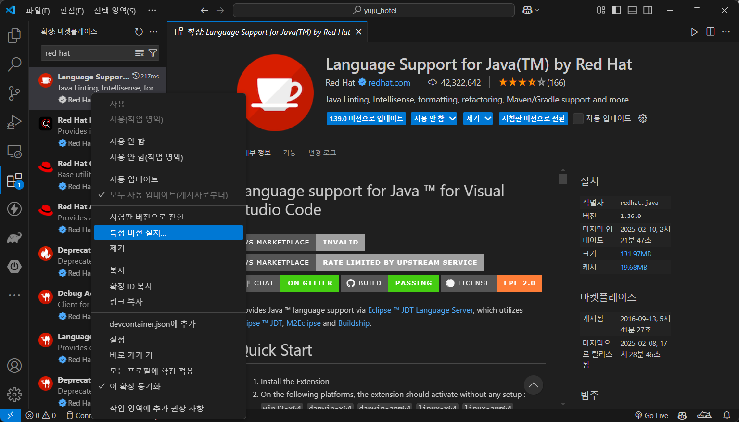
Task: Go forward with the navigation arrow
Action: point(220,10)
